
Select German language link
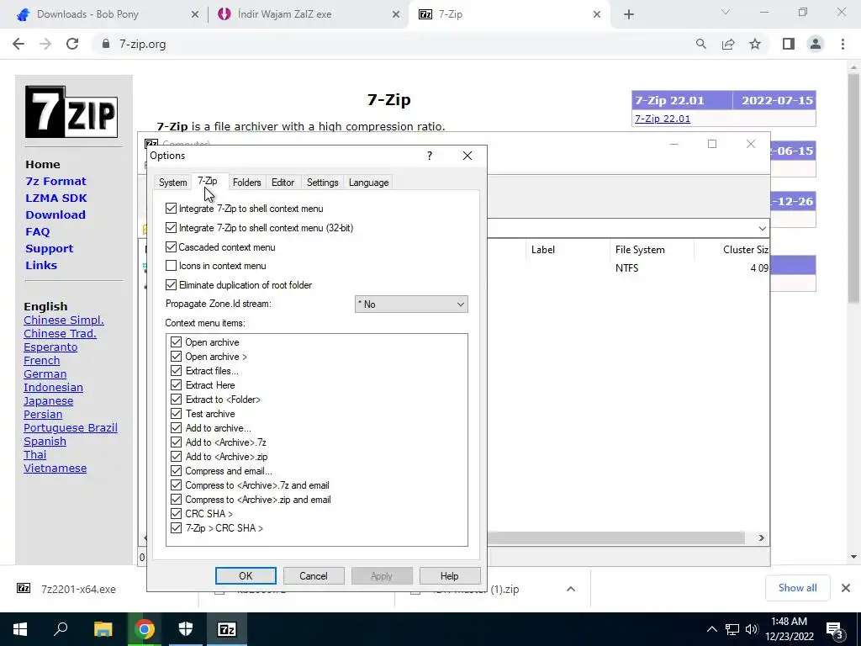point(45,374)
